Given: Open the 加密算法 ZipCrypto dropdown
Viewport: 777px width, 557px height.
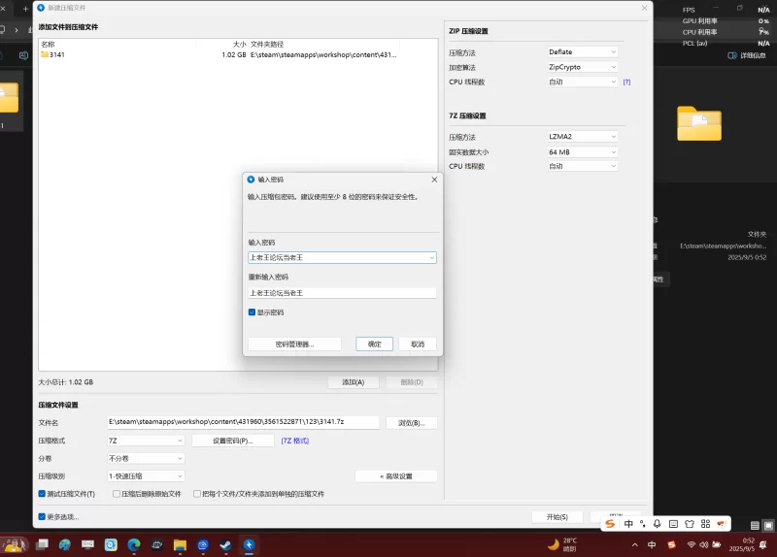Looking at the screenshot, I should [x=583, y=67].
